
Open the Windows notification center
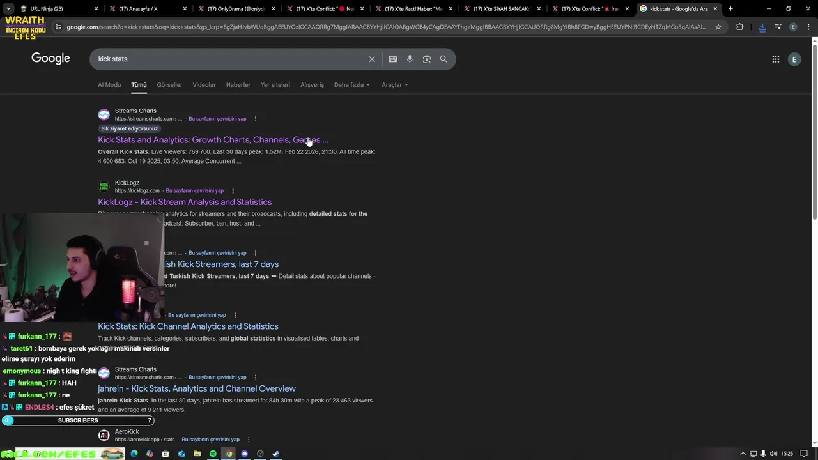point(804,454)
